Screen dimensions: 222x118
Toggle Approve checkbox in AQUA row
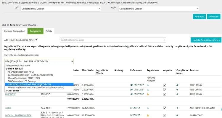click(x=165, y=108)
